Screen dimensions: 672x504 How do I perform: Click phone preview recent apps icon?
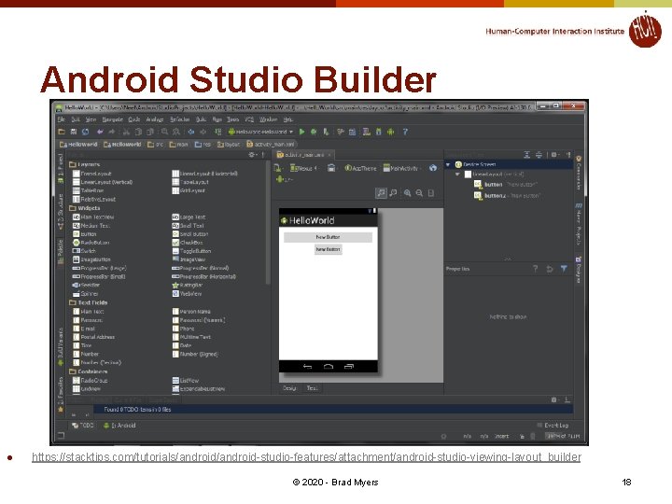coord(349,367)
